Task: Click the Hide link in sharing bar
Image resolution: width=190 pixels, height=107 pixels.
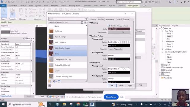Action: (122, 97)
